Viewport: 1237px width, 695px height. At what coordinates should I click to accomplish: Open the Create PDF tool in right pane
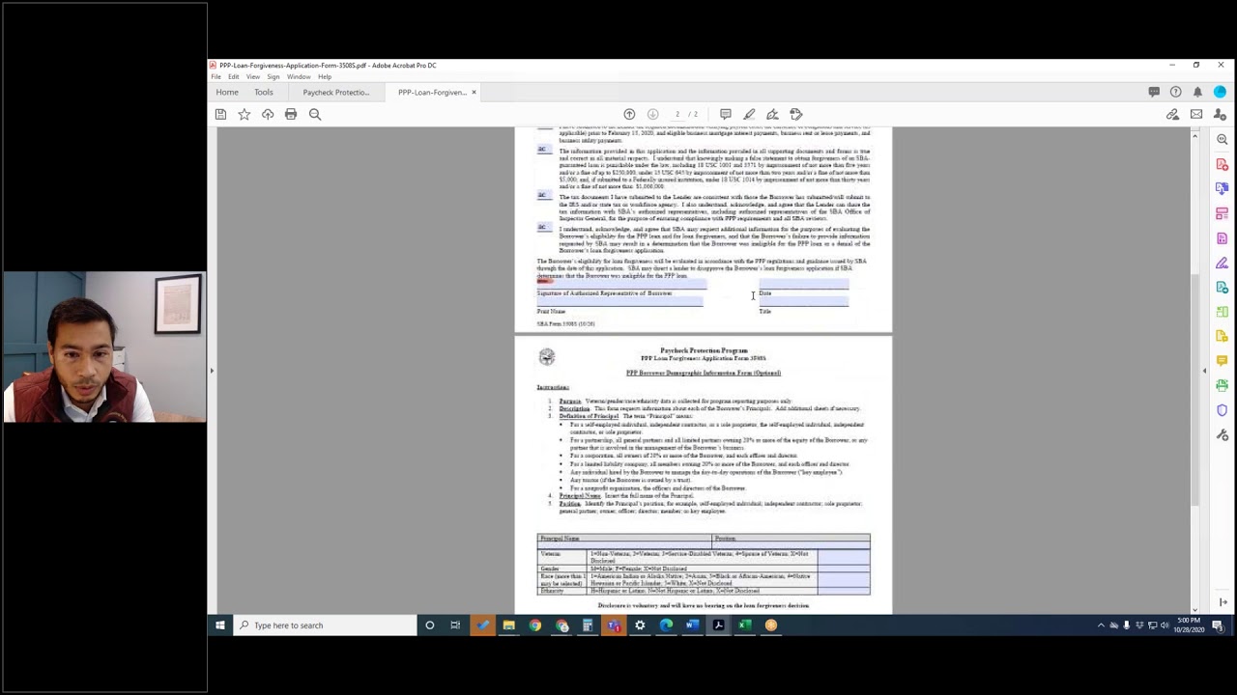click(1223, 164)
